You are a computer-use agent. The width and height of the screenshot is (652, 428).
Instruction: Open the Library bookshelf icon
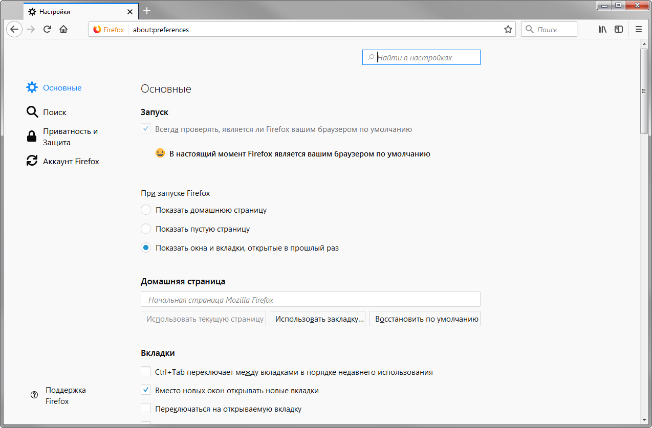602,30
